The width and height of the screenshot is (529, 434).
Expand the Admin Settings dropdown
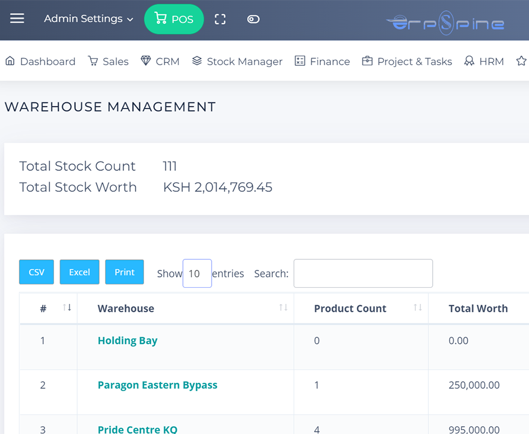(88, 19)
